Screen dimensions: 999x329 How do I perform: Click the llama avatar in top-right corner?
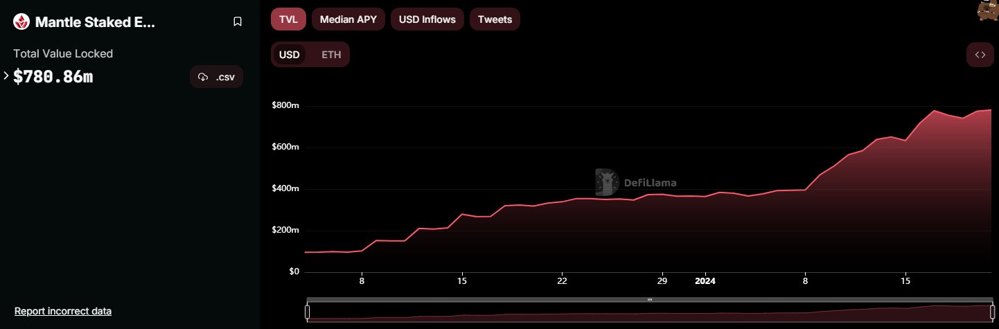[987, 11]
